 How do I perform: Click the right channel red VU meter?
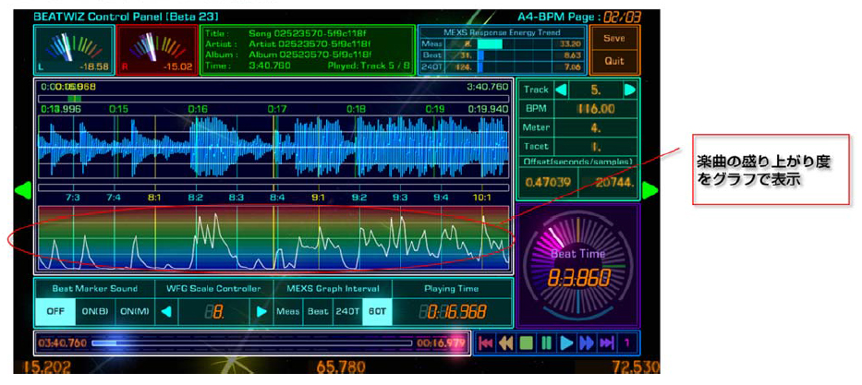(x=157, y=50)
